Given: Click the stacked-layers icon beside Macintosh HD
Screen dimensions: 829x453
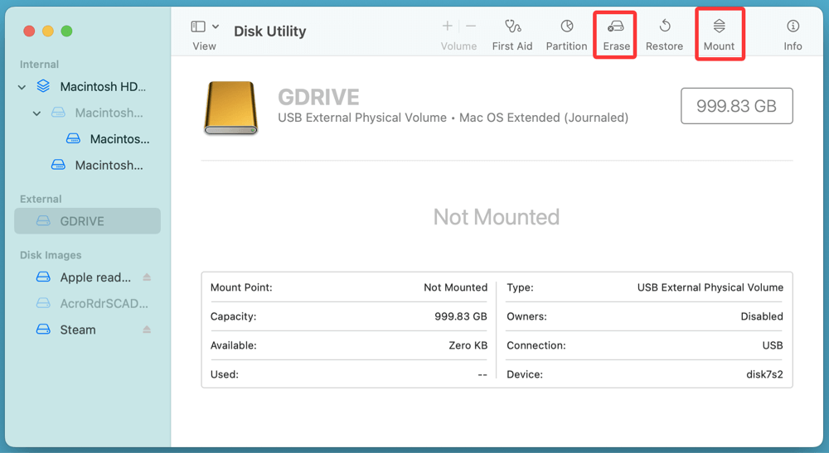Looking at the screenshot, I should click(x=43, y=86).
